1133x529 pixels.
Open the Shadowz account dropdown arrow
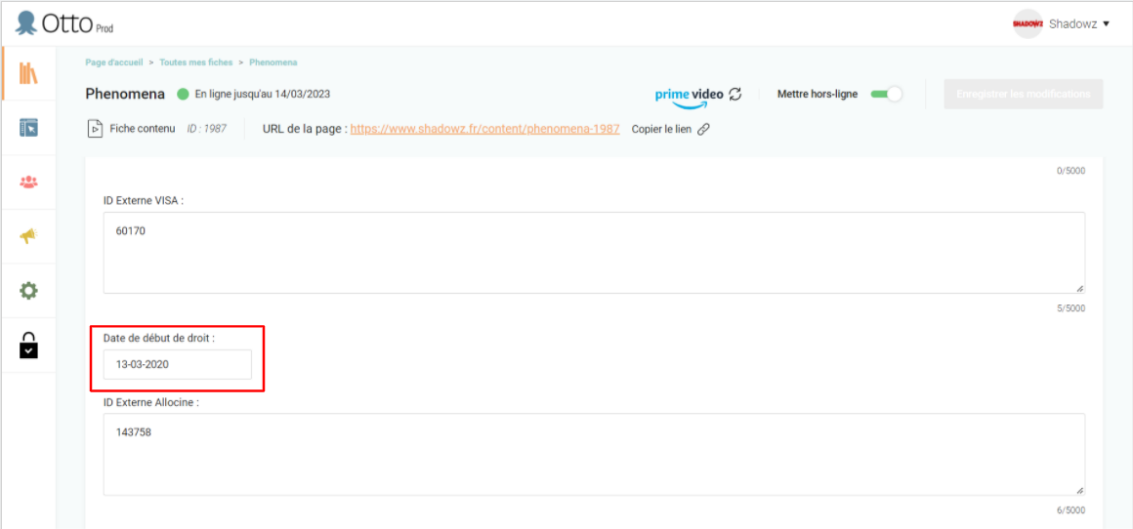1106,23
